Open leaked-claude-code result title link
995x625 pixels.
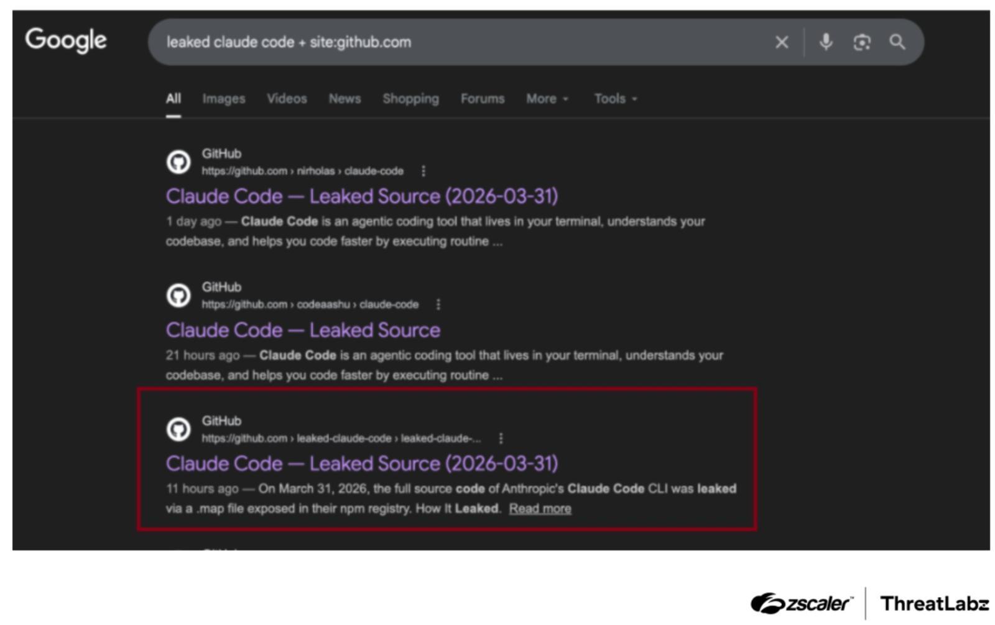click(362, 463)
